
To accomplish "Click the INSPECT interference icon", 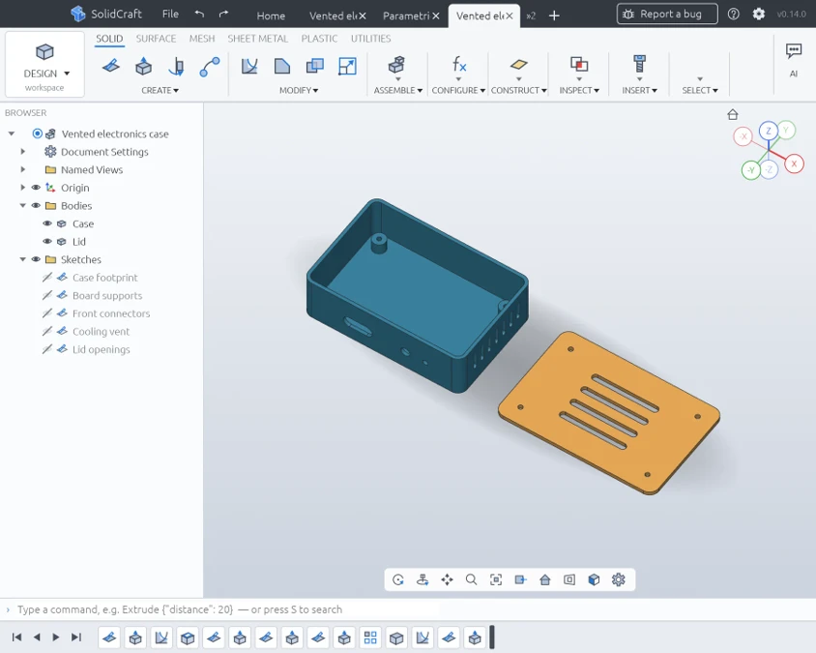I will point(579,64).
